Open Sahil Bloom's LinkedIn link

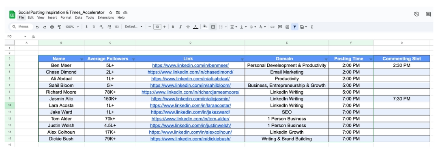[191, 86]
